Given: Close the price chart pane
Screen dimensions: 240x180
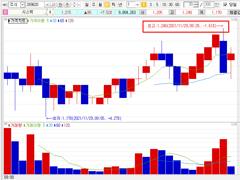Looking at the screenshot, I should [x=236, y=20].
